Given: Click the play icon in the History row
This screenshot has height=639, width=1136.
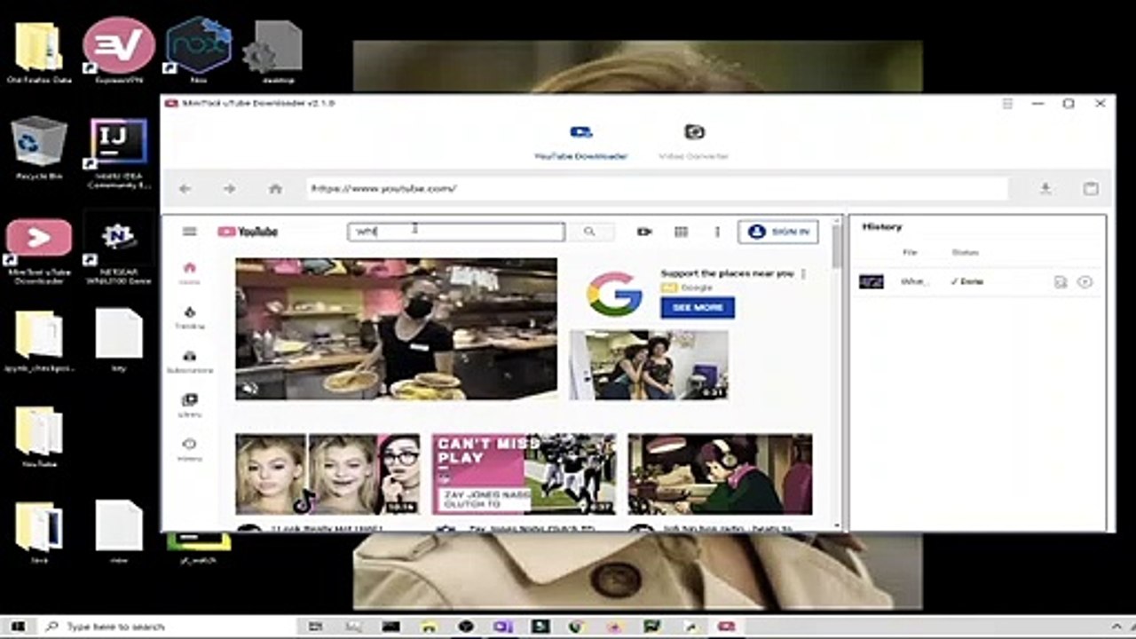Looking at the screenshot, I should click(1085, 282).
